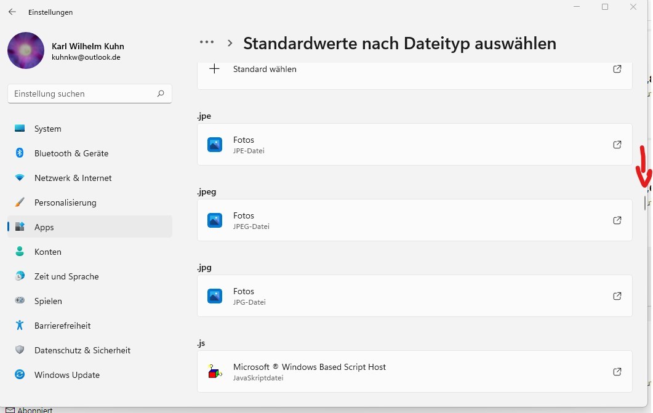653x413 pixels.
Task: Click Abonniert in the window behind
Action: 35,410
